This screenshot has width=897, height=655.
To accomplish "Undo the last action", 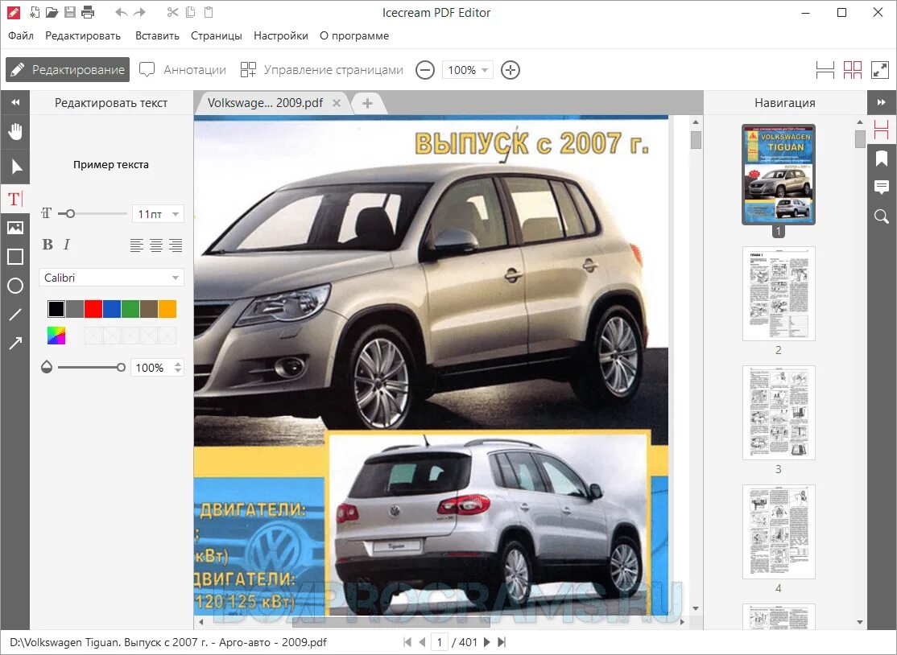I will pyautogui.click(x=122, y=12).
